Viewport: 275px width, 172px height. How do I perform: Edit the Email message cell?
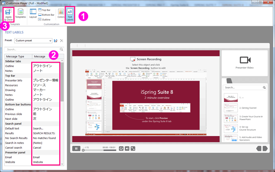tap(46, 157)
